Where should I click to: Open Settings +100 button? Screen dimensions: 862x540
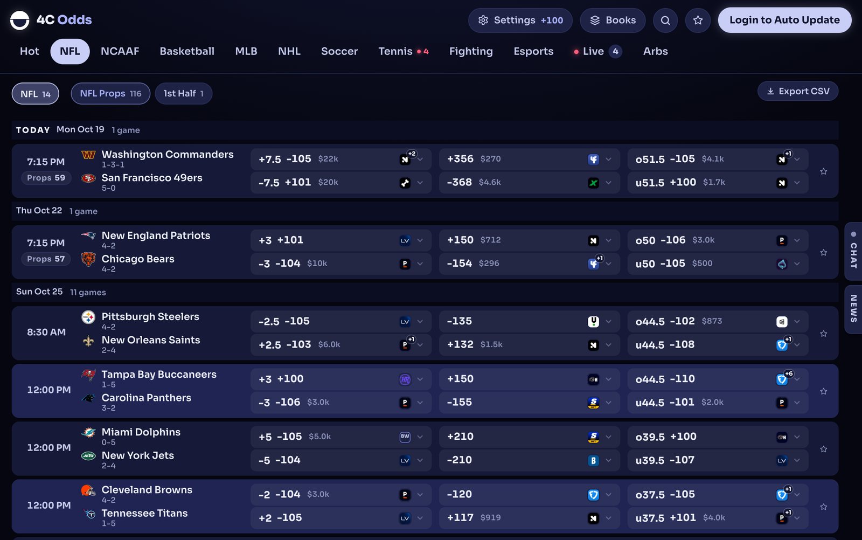click(x=520, y=20)
